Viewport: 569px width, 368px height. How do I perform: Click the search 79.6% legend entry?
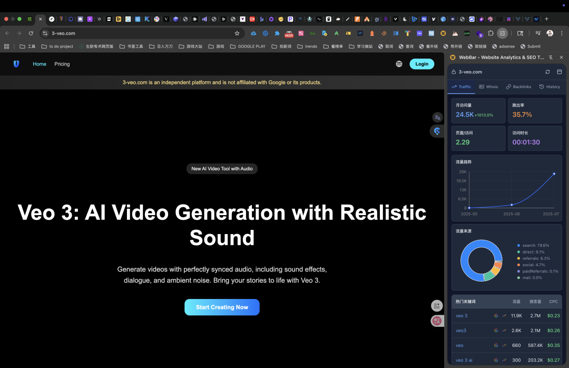pyautogui.click(x=533, y=246)
